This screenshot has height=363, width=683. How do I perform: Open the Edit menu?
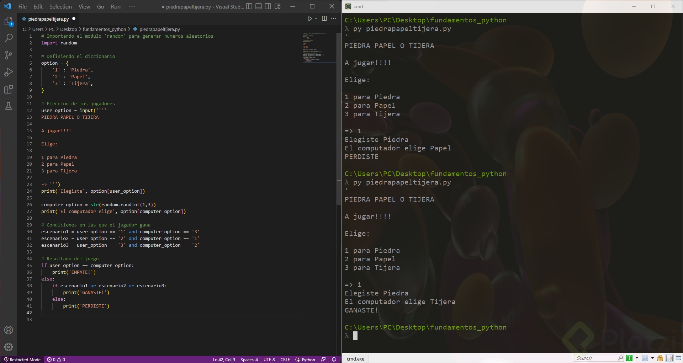coord(38,6)
